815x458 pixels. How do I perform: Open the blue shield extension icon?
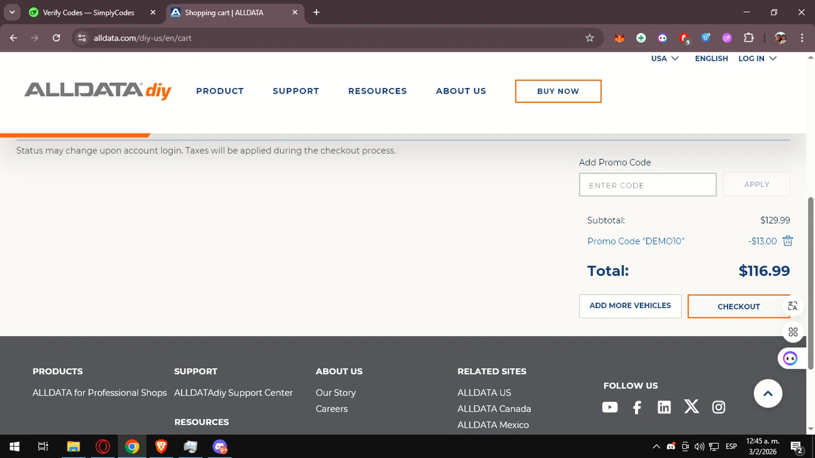point(706,38)
